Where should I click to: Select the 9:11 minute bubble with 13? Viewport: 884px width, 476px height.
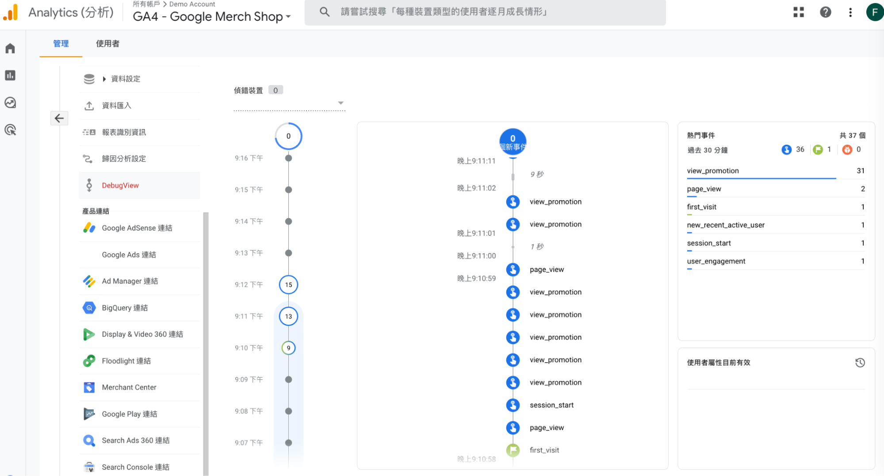pos(288,316)
